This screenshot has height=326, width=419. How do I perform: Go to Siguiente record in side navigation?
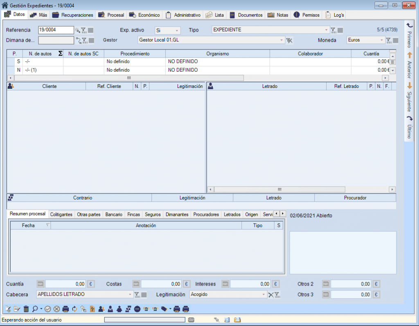coord(409,98)
